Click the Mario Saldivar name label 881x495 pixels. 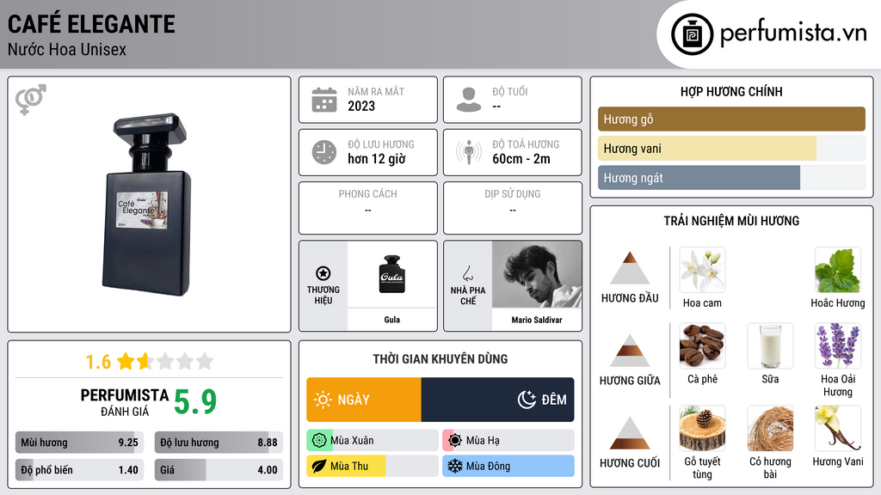click(537, 320)
